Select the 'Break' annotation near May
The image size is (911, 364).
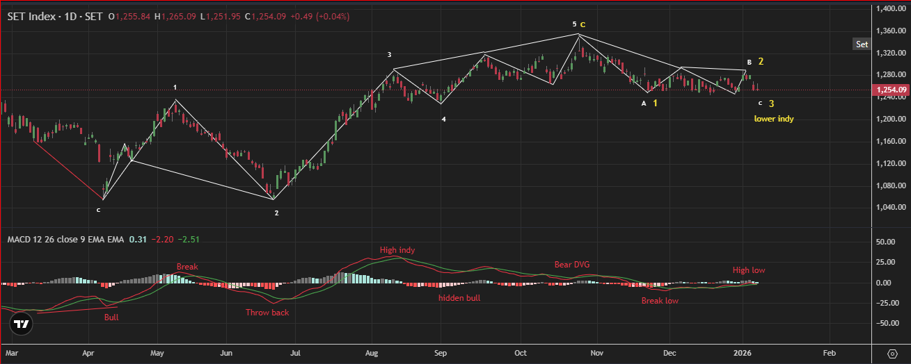187,267
